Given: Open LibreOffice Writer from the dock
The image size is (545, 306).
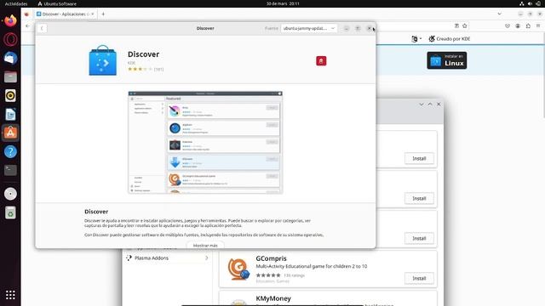Looking at the screenshot, I should (x=10, y=114).
